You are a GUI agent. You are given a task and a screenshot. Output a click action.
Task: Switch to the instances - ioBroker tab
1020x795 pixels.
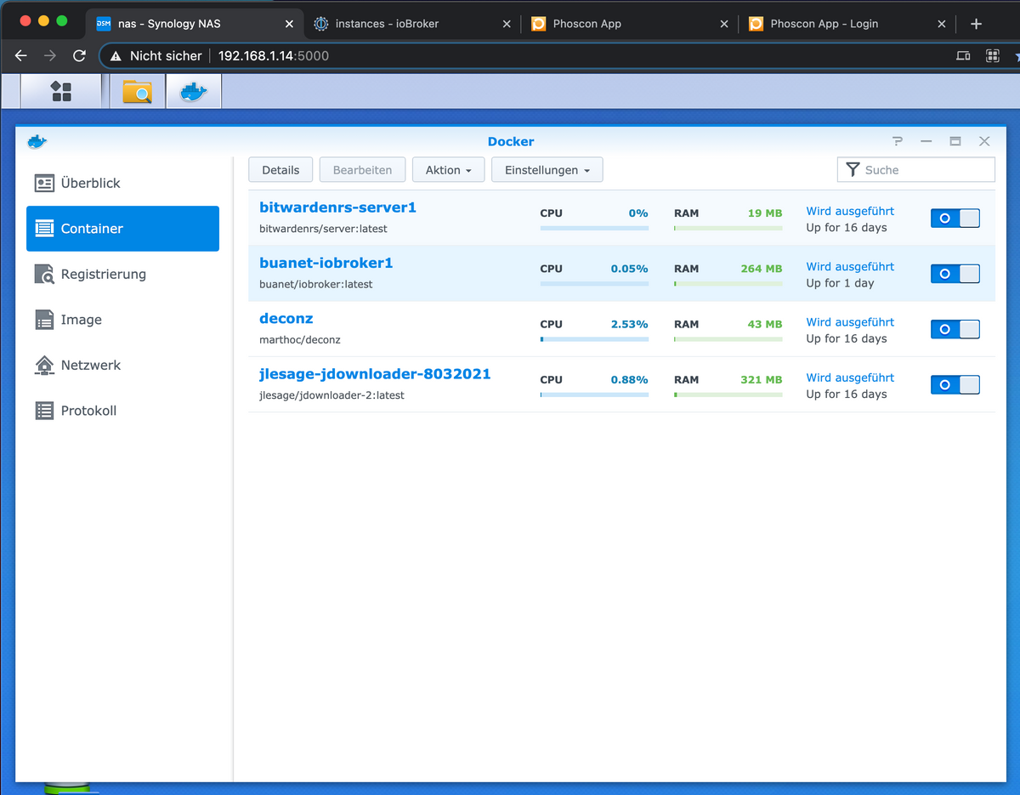click(x=411, y=24)
